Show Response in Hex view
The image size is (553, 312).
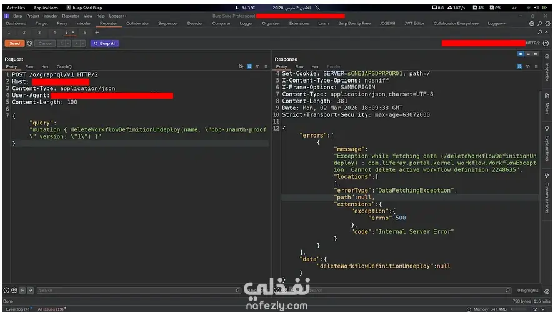point(315,66)
